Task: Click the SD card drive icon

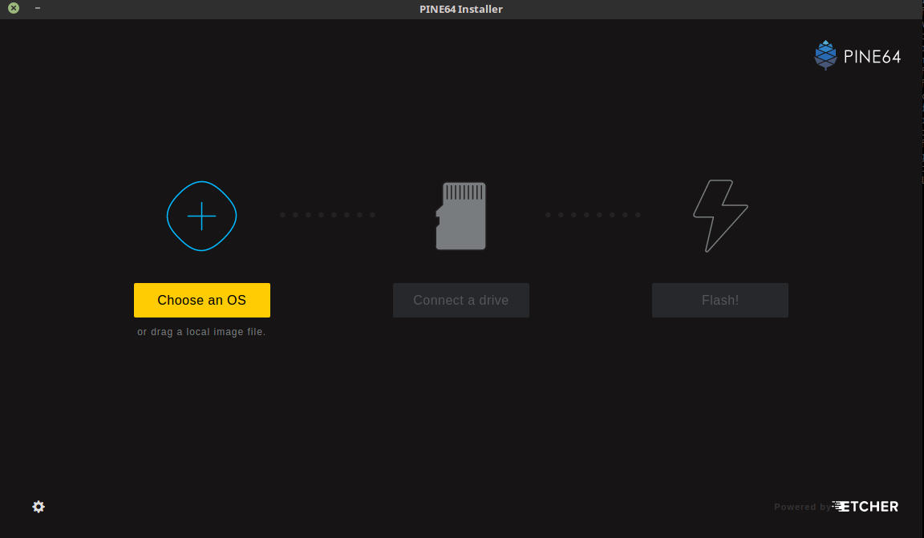Action: coord(461,216)
